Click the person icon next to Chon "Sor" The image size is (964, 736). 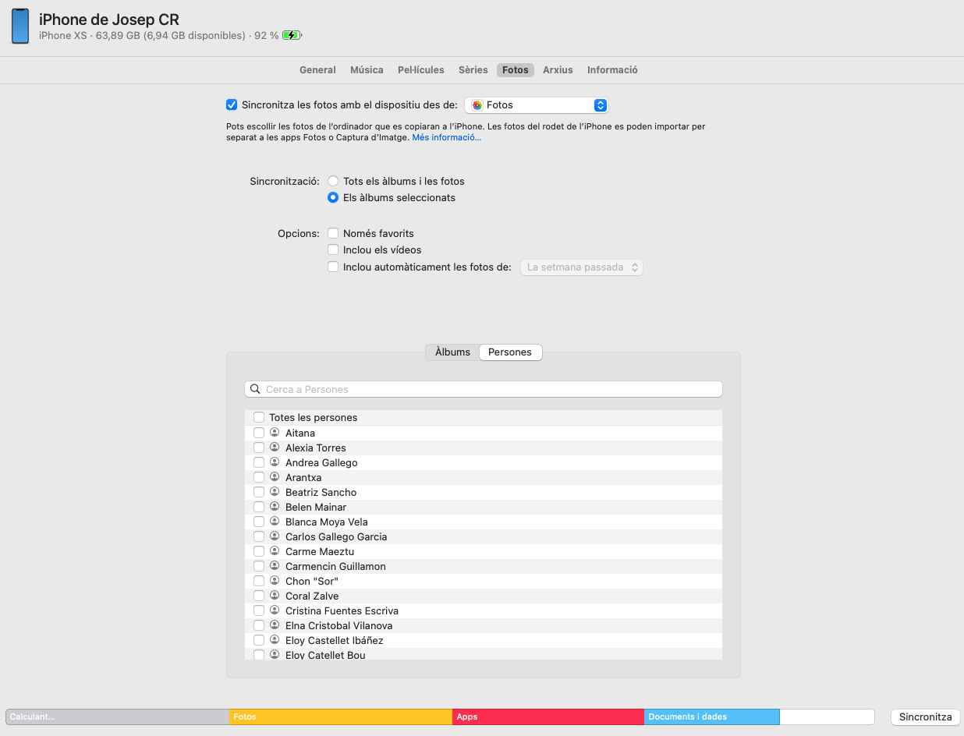coord(275,580)
